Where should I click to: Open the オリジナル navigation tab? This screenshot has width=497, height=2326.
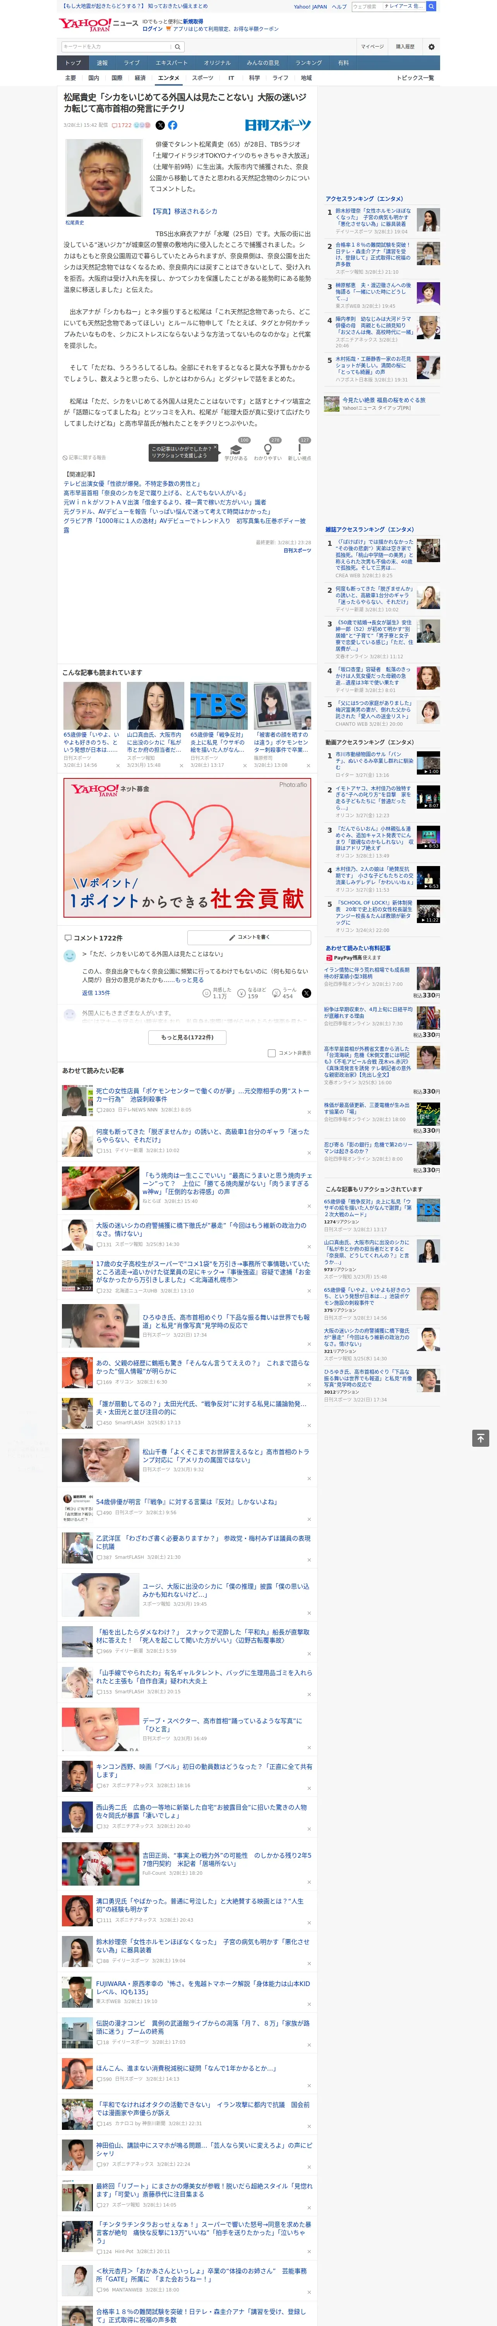pyautogui.click(x=218, y=63)
